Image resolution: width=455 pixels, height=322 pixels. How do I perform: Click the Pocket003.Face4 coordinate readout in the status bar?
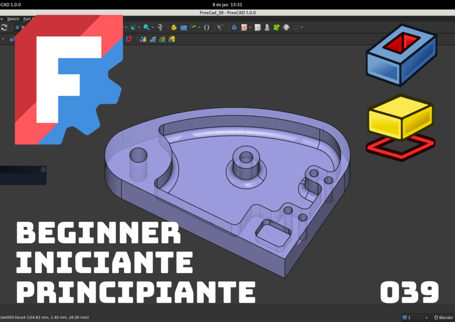[45, 317]
